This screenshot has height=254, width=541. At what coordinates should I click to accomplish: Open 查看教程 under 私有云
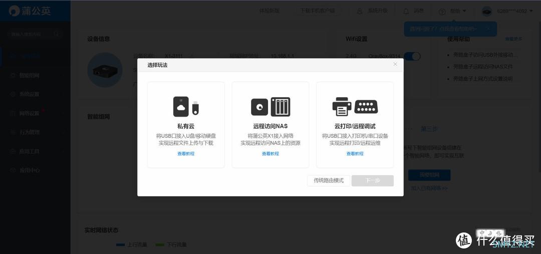click(186, 154)
